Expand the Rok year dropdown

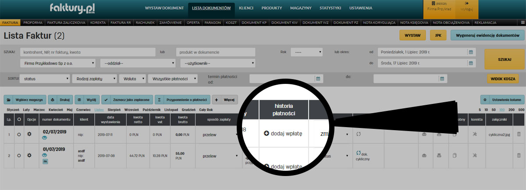(306, 52)
